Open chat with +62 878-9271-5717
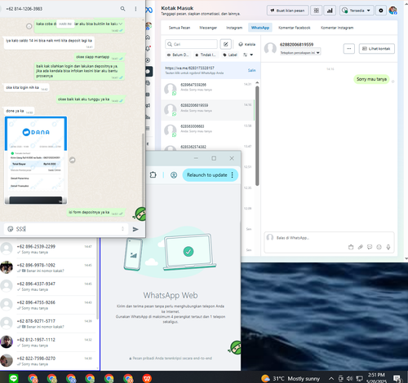408x383 pixels. coord(48,324)
